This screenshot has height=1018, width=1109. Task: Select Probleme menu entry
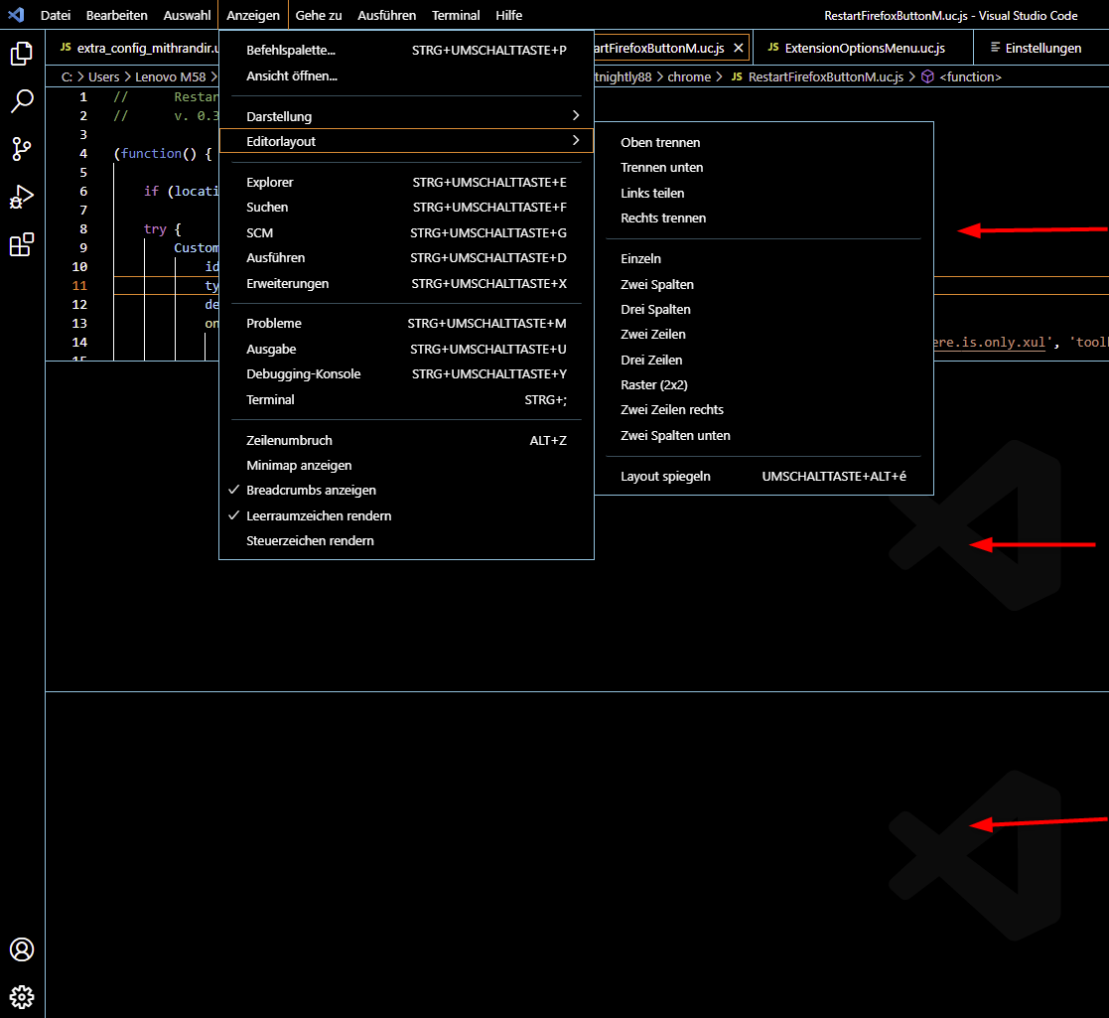point(407,324)
